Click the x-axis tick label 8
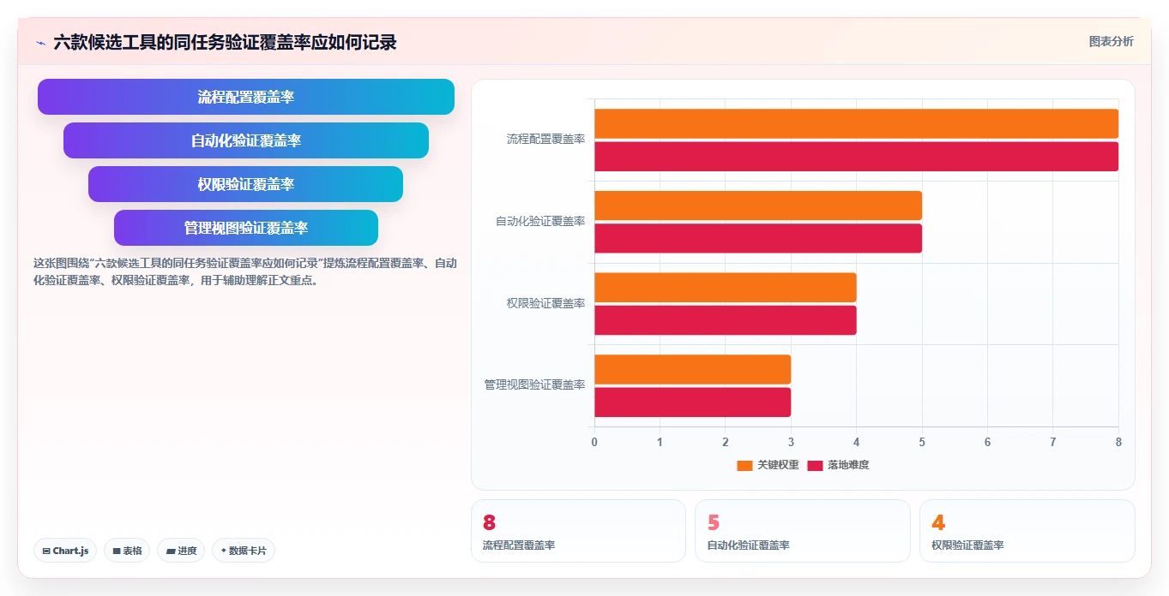 pyautogui.click(x=1118, y=442)
